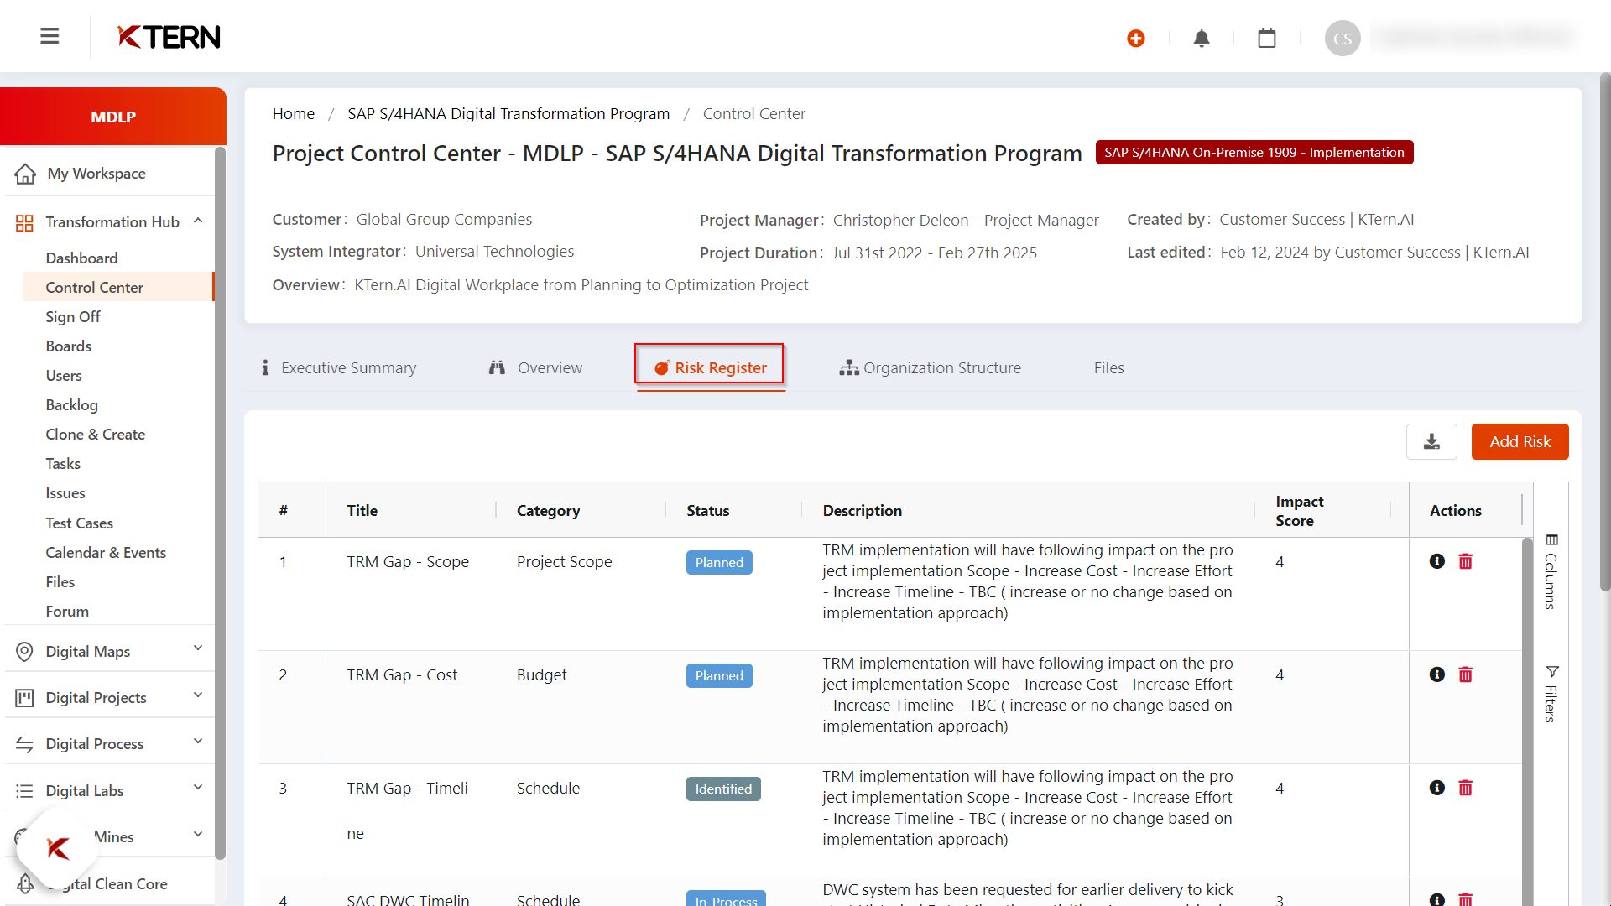Open Backlog in the sidebar
The image size is (1611, 906).
tap(71, 404)
